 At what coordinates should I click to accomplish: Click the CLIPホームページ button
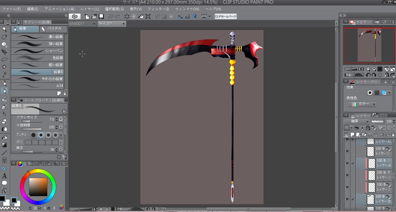[225, 16]
